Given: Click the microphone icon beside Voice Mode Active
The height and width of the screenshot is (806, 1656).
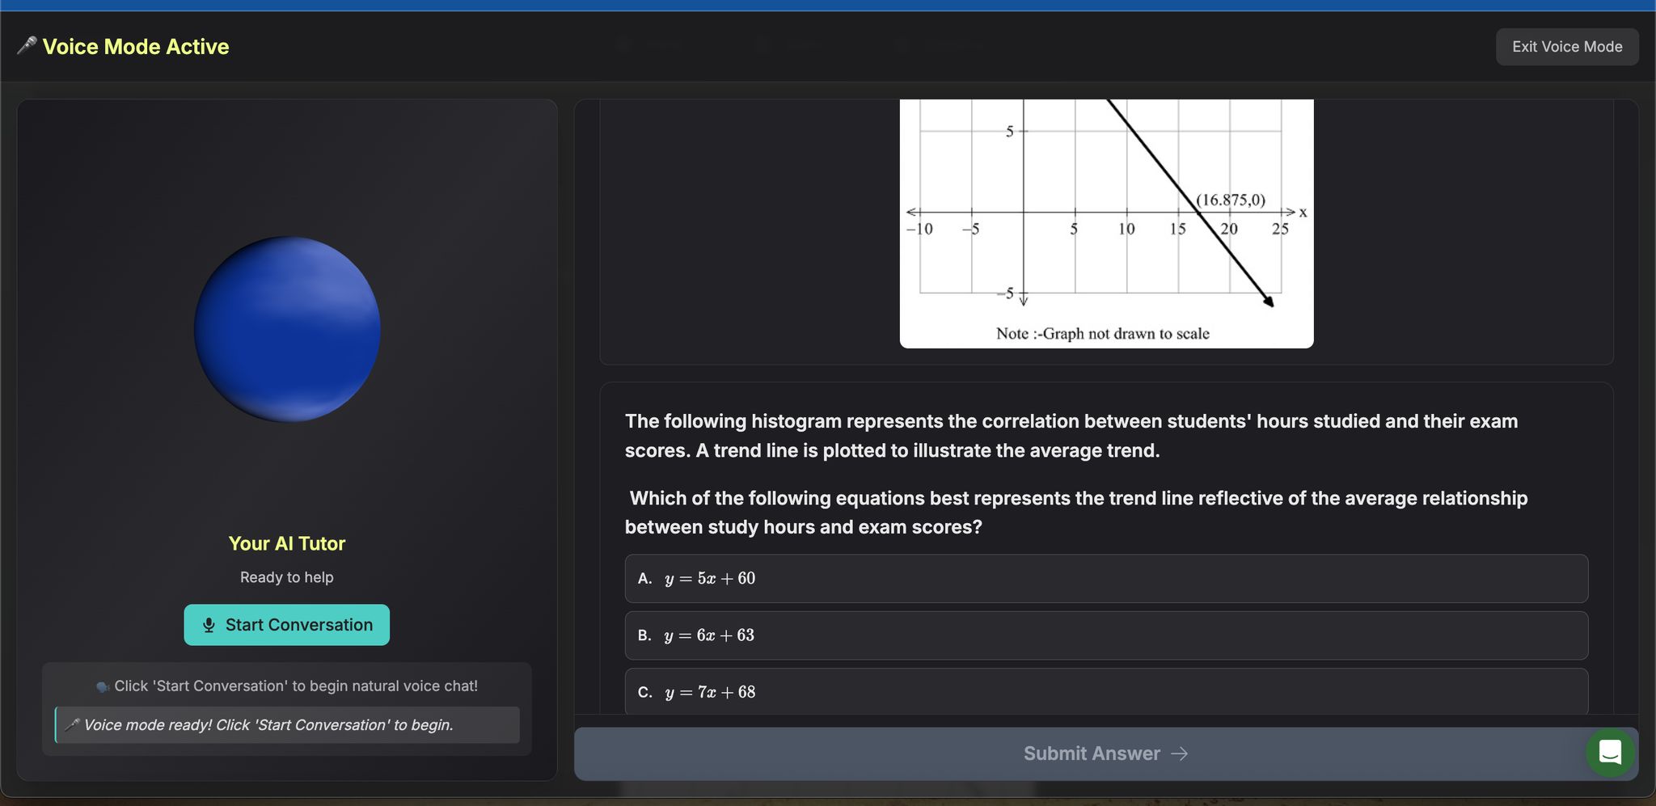Looking at the screenshot, I should point(27,46).
